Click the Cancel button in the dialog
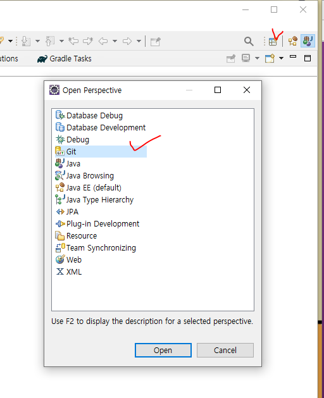The image size is (324, 398). click(225, 351)
